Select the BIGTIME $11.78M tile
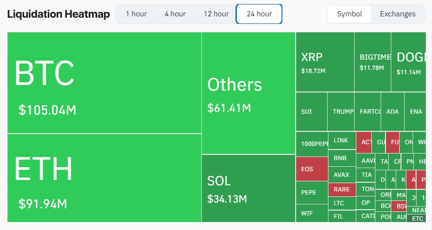The image size is (432, 230). point(372,62)
